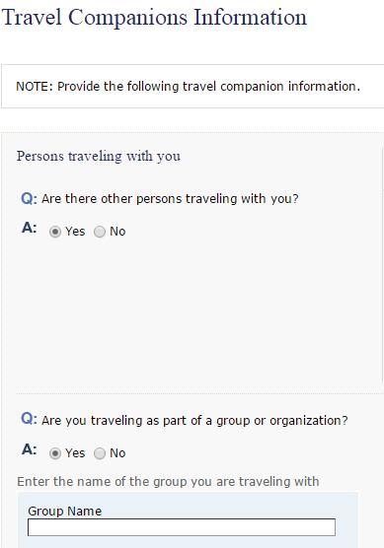
Task: Click the No label text for group question
Action: point(117,453)
